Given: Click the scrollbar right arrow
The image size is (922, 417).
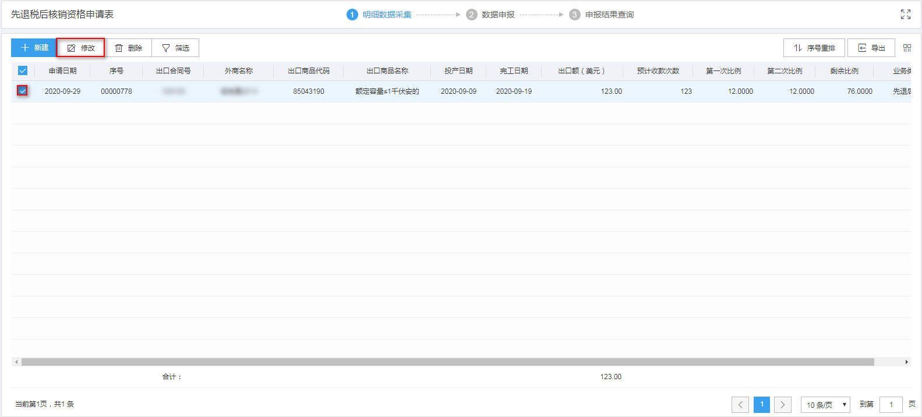Looking at the screenshot, I should (906, 362).
